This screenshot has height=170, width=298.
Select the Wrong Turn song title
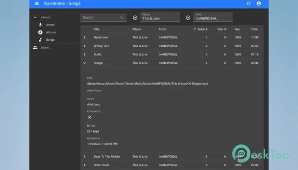(x=101, y=46)
